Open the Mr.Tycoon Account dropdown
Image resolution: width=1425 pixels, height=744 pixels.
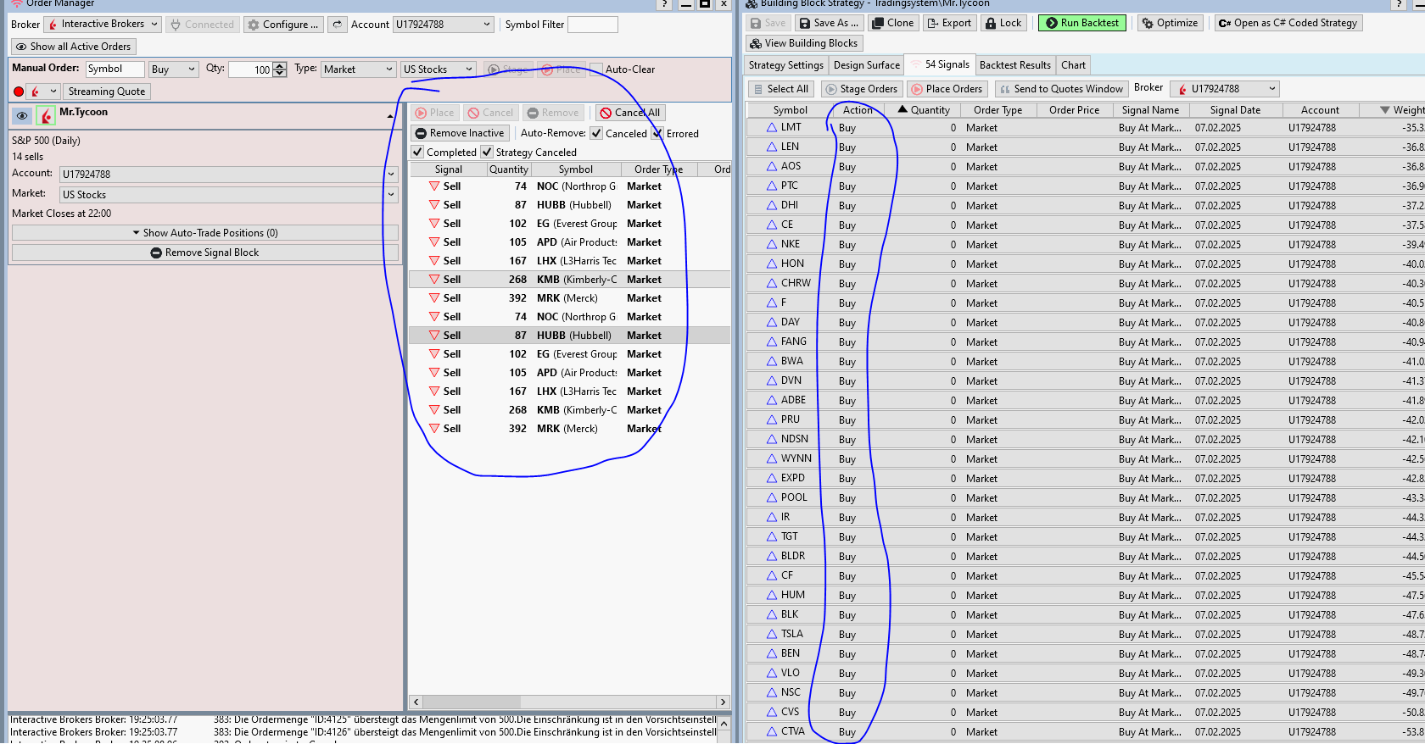tap(228, 175)
